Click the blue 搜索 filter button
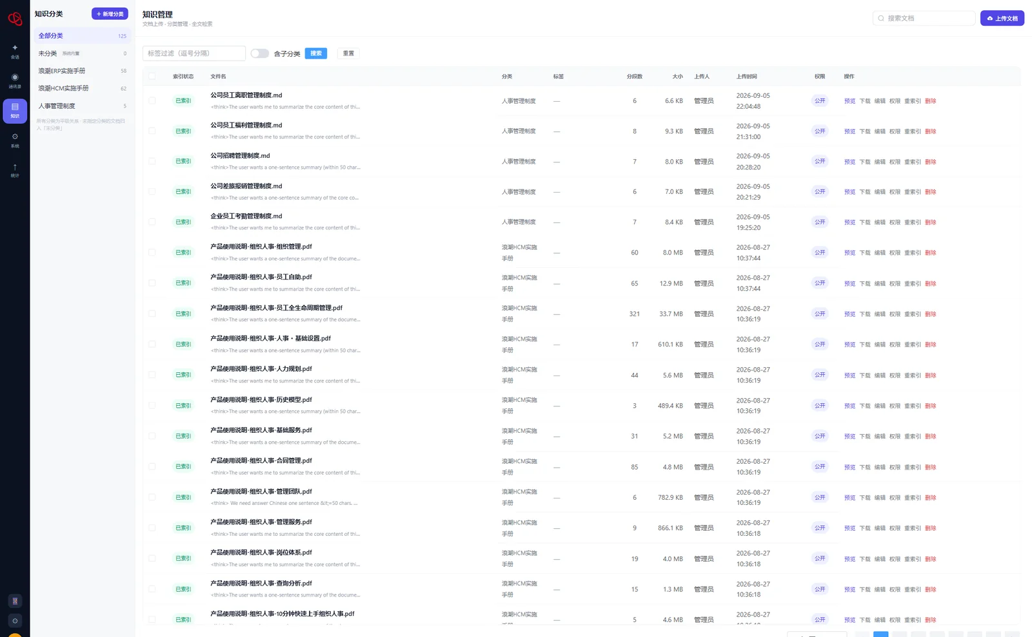The width and height of the screenshot is (1032, 637). [316, 53]
